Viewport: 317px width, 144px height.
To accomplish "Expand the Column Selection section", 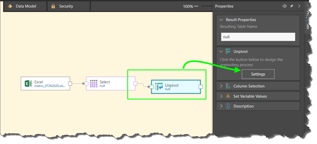I will pyautogui.click(x=222, y=86).
